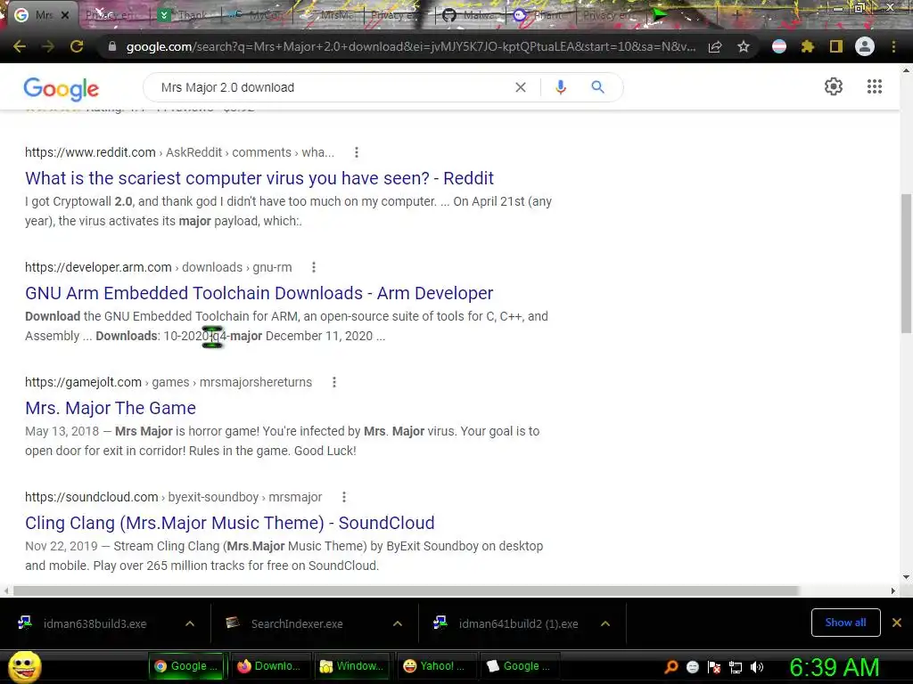Start voice search with the microphone

click(561, 87)
